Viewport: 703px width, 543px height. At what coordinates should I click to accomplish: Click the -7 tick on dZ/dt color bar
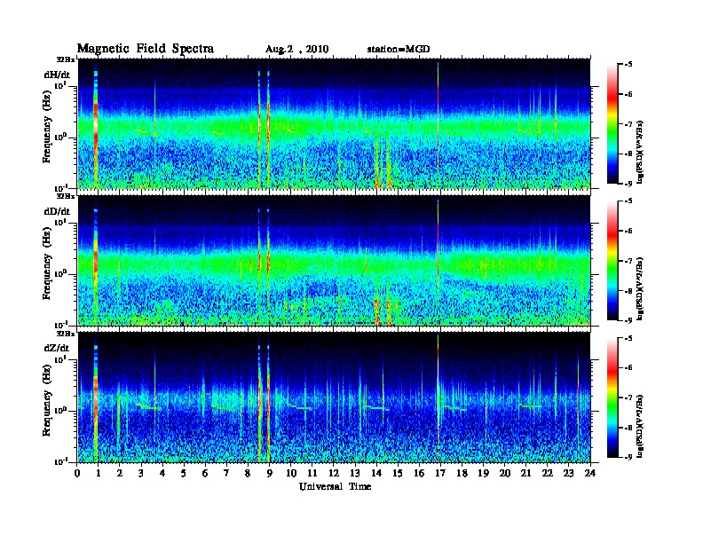628,397
